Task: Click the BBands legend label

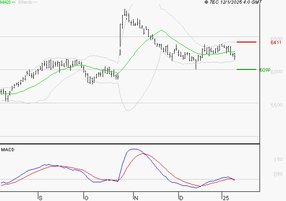Action: point(26,2)
